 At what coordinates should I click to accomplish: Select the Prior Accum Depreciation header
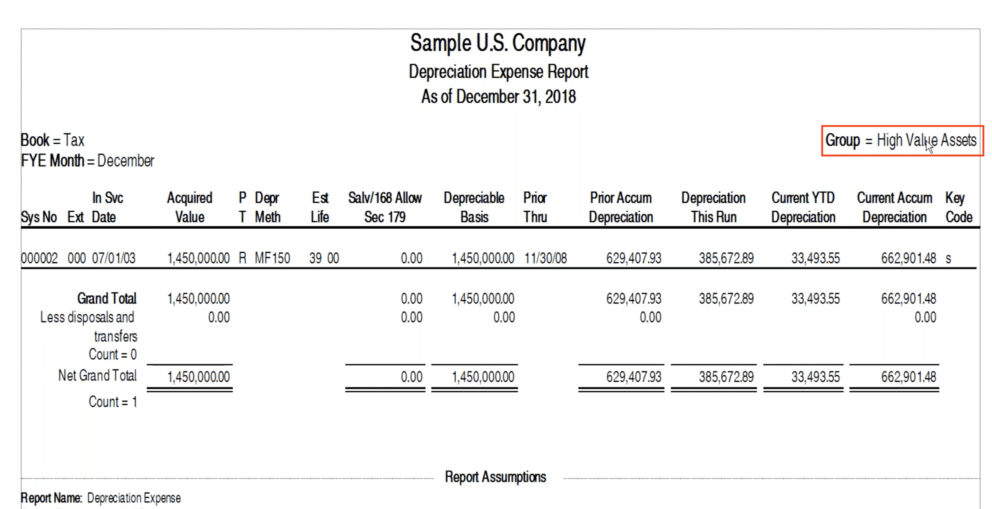point(621,207)
